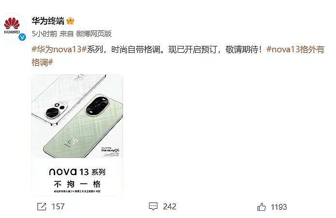Screen dimensions: 336x218
Task: Click the repost share icon
Action: [42, 207]
